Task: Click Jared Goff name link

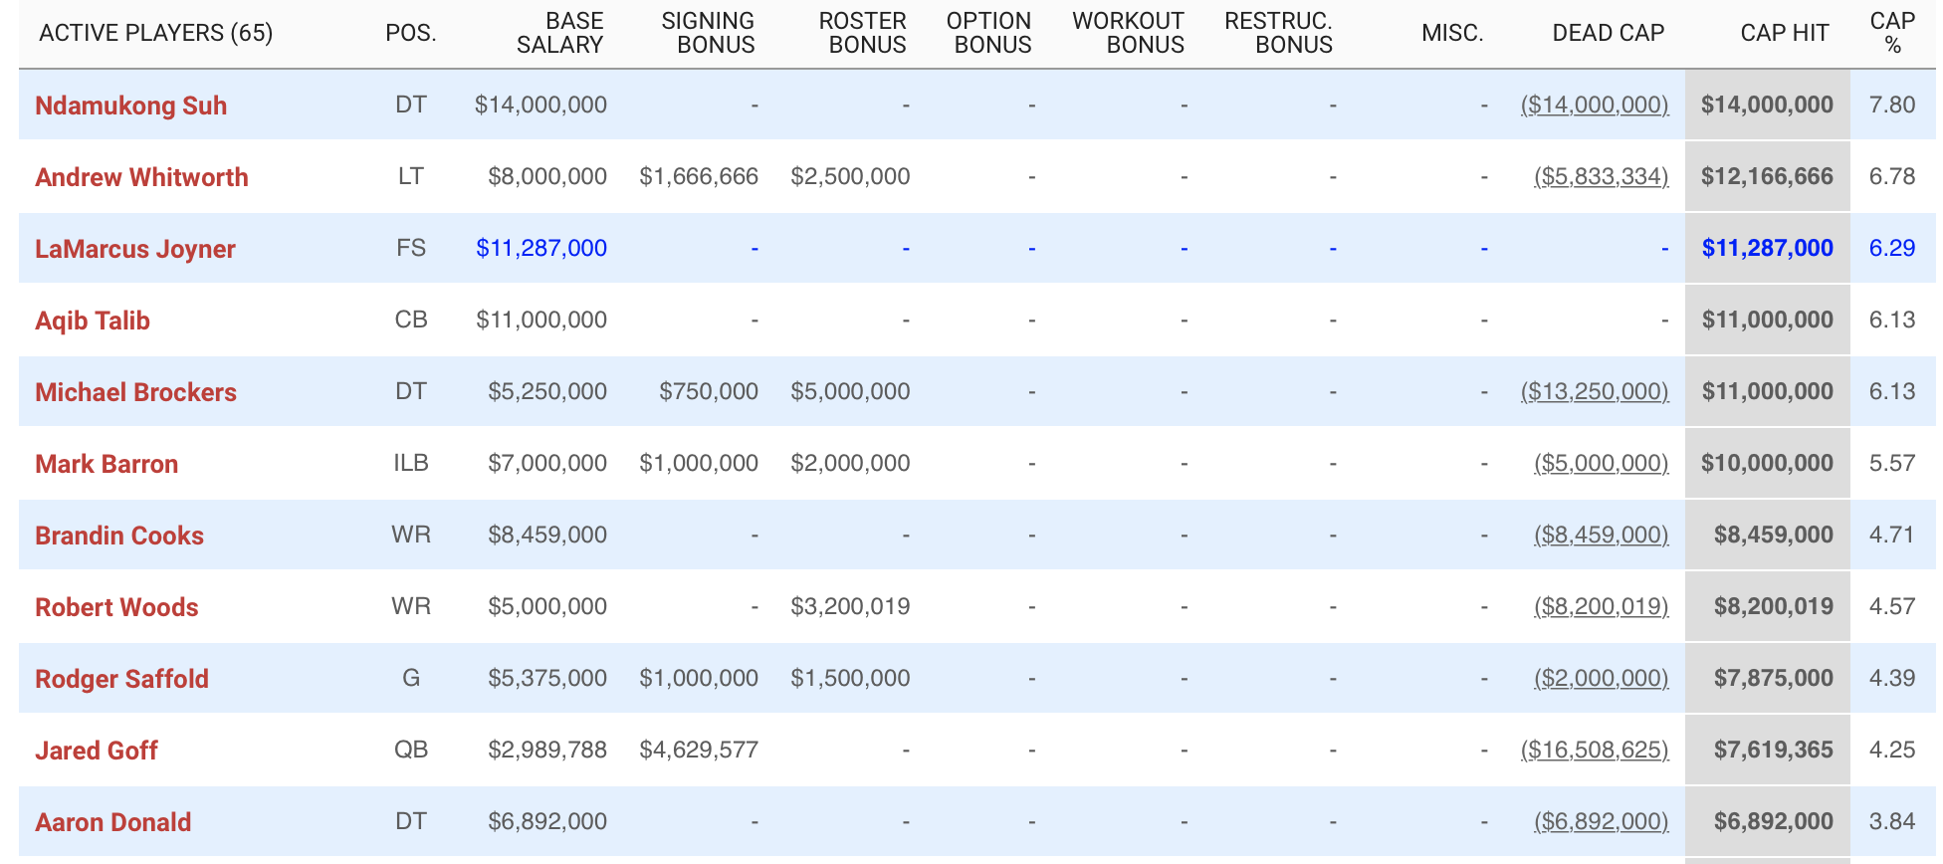Action: point(97,751)
